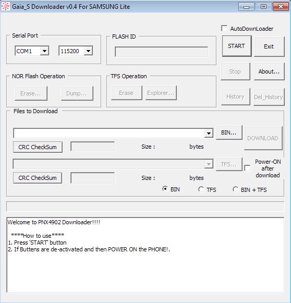
Task: Browse for a file with TFS... button
Action: (x=229, y=164)
